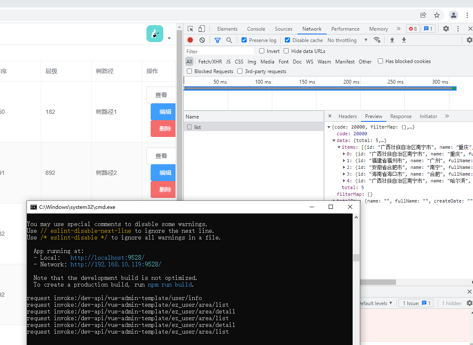The width and height of the screenshot is (473, 345).
Task: Open the avatar dropdown caret
Action: click(169, 38)
